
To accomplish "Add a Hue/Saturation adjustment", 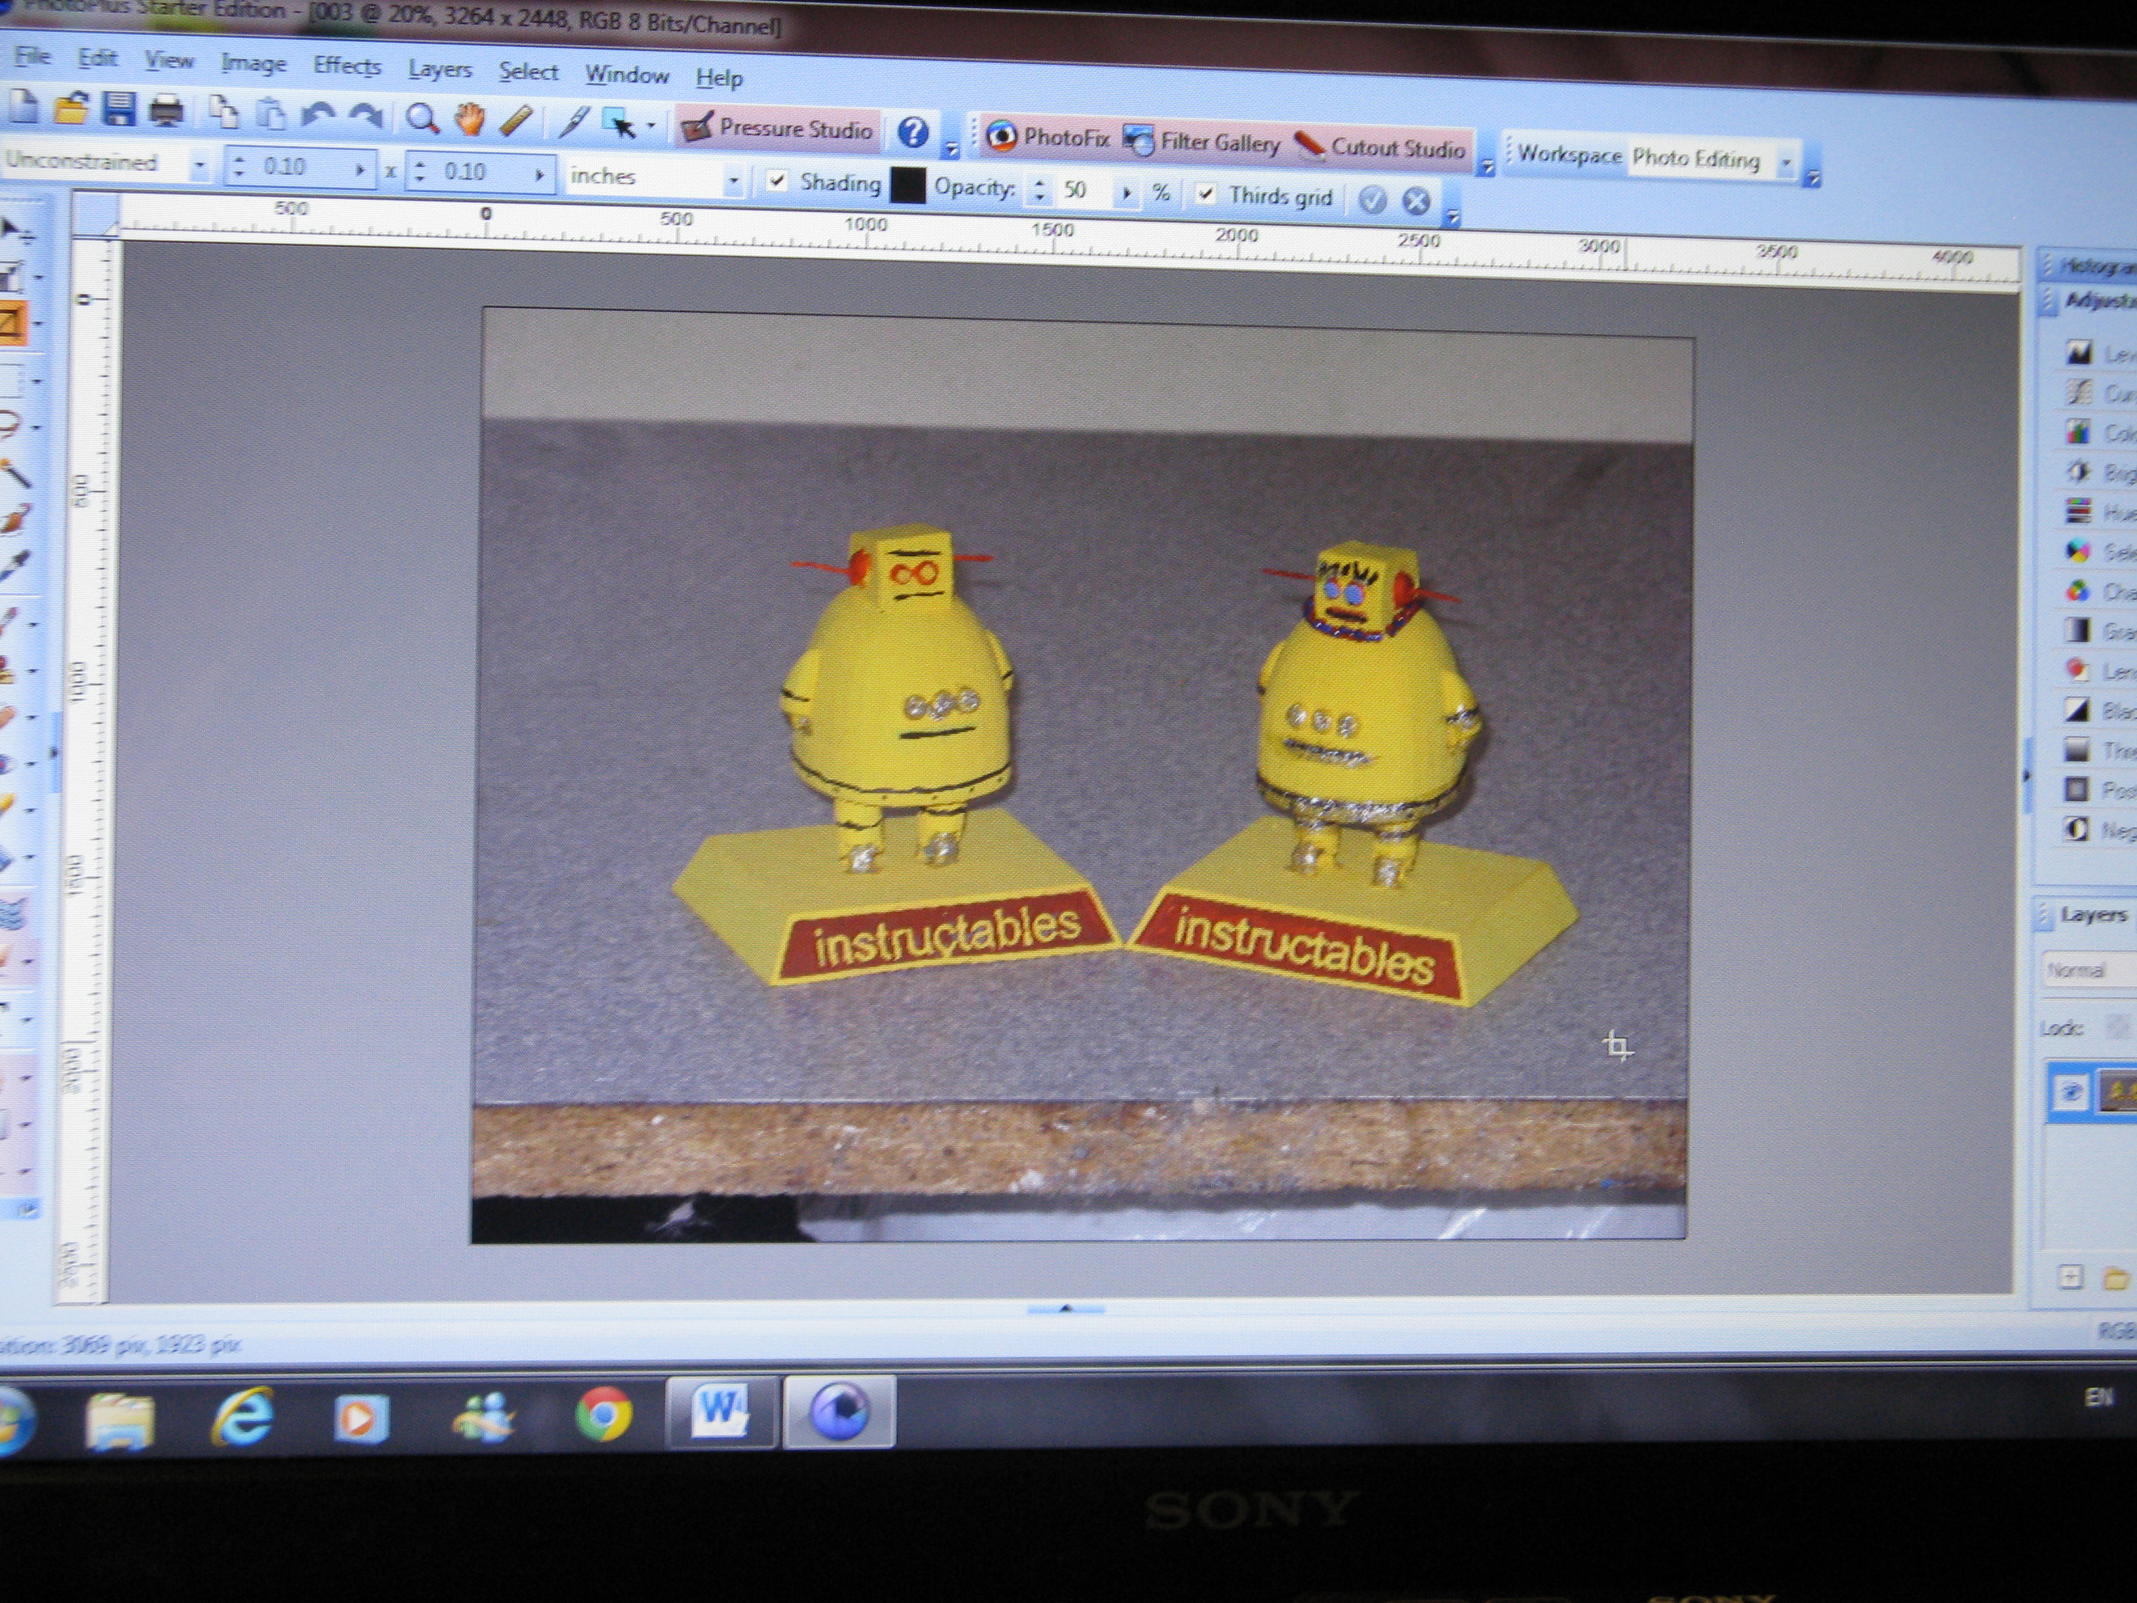I will [2079, 511].
